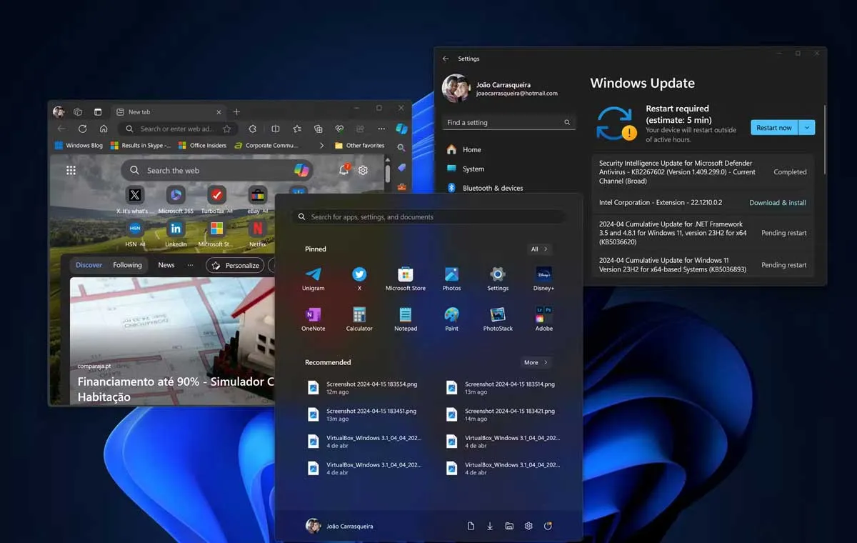
Task: Click the Edge refresh icon
Action: [83, 129]
